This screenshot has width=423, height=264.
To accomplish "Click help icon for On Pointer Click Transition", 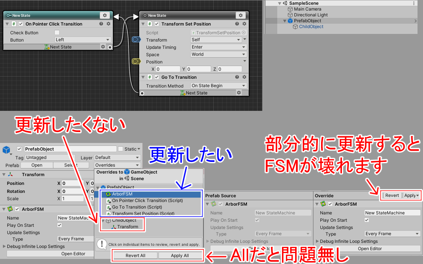I will tap(101, 24).
